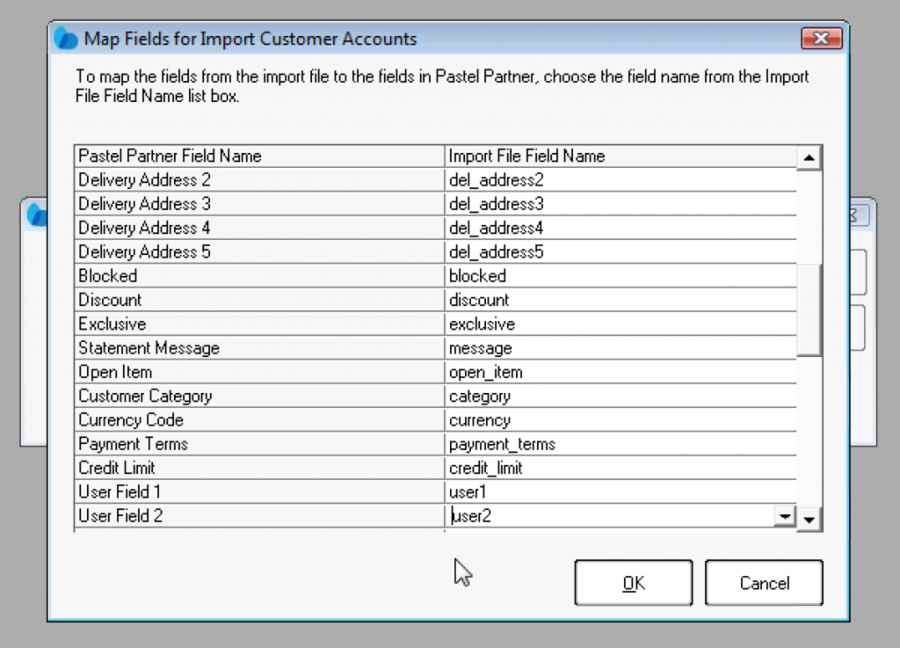The height and width of the screenshot is (648, 900).
Task: Select the user1 import field cell
Action: [x=621, y=492]
